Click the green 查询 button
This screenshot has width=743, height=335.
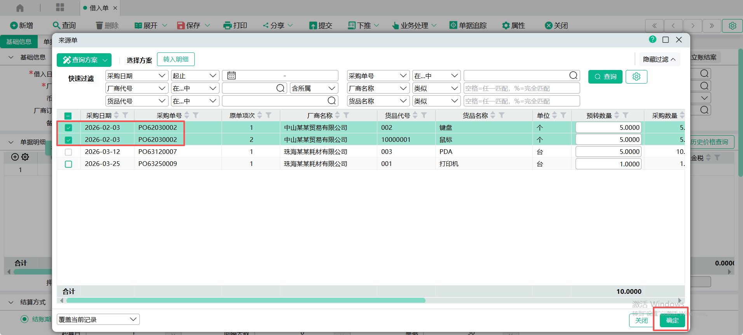605,77
